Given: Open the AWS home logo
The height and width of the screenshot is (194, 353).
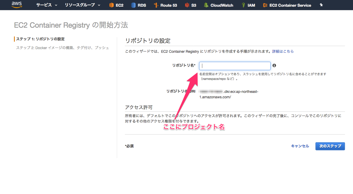Looking at the screenshot, I should click(x=17, y=5).
